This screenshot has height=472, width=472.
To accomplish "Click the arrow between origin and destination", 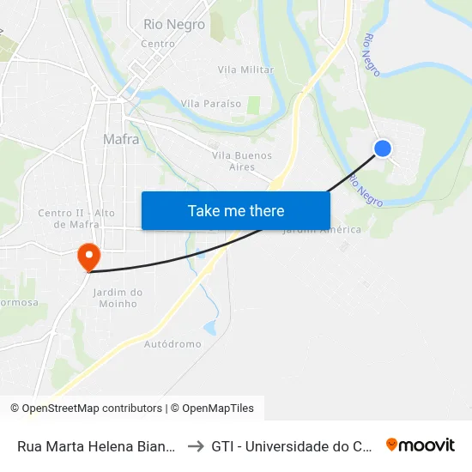I will pyautogui.click(x=196, y=446).
